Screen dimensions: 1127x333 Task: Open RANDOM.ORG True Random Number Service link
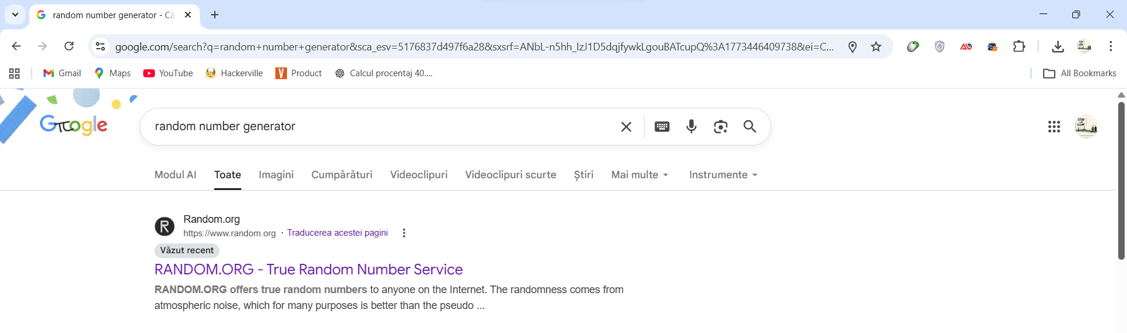coord(308,269)
